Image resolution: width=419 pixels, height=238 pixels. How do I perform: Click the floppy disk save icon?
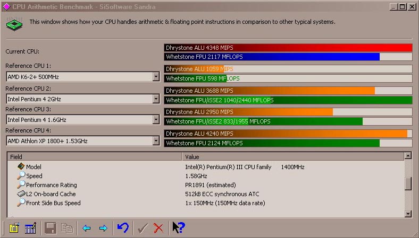pos(51,228)
